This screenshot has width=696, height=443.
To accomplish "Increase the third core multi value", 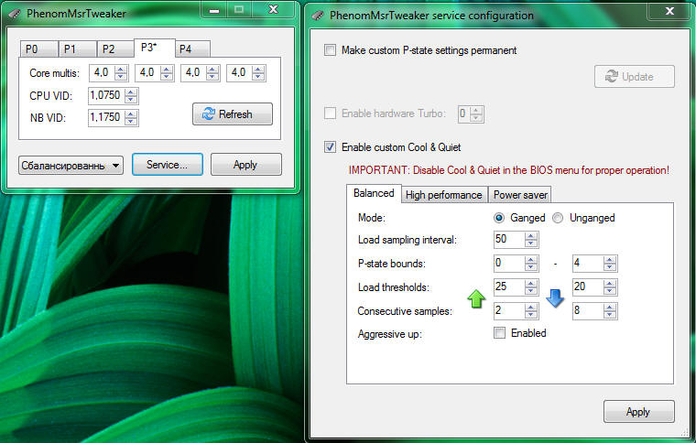I will coord(212,70).
